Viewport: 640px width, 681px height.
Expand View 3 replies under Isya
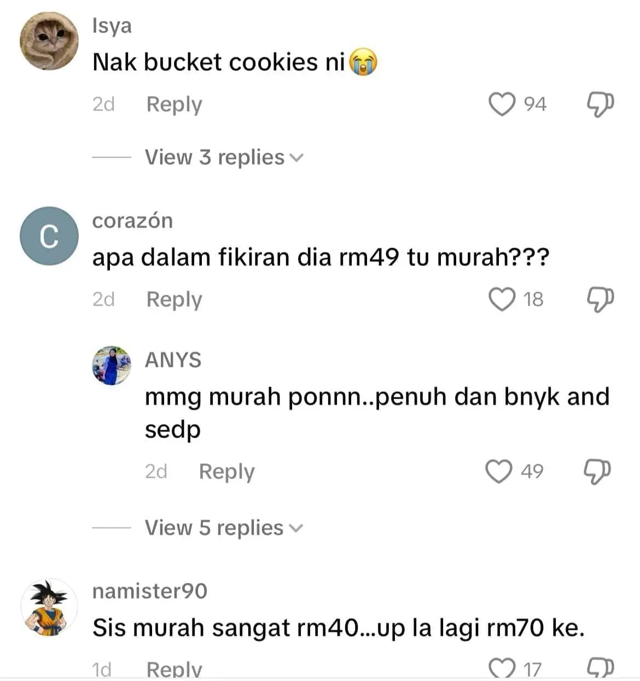pyautogui.click(x=224, y=157)
